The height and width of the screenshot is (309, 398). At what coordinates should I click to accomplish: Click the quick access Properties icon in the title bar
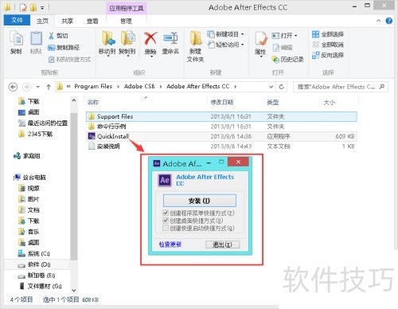[x=23, y=7]
